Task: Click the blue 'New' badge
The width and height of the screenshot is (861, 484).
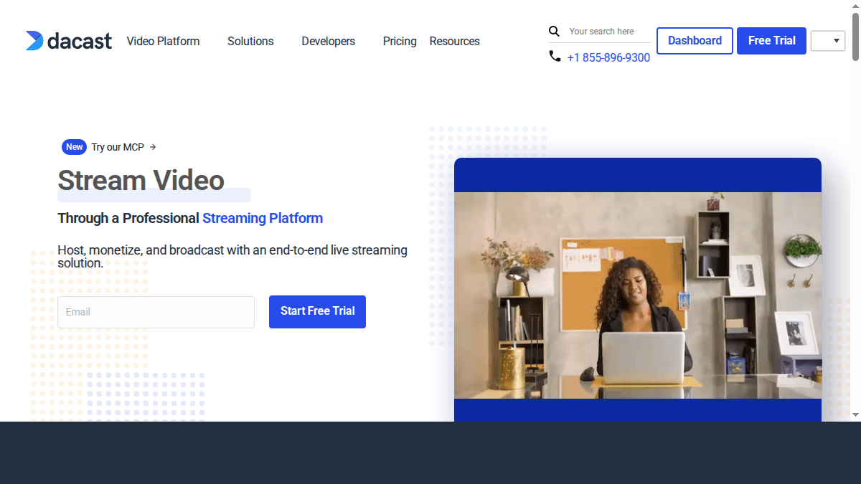Action: [74, 147]
